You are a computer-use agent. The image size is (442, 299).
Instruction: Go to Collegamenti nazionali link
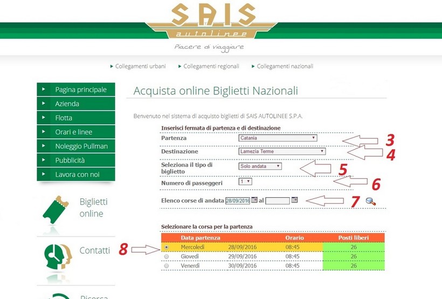285,66
